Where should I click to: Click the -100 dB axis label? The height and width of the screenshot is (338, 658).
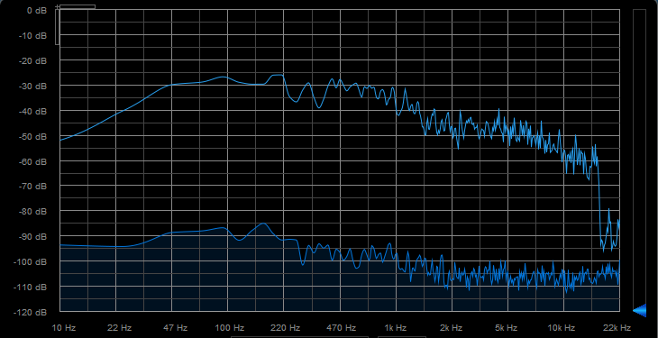(x=32, y=261)
